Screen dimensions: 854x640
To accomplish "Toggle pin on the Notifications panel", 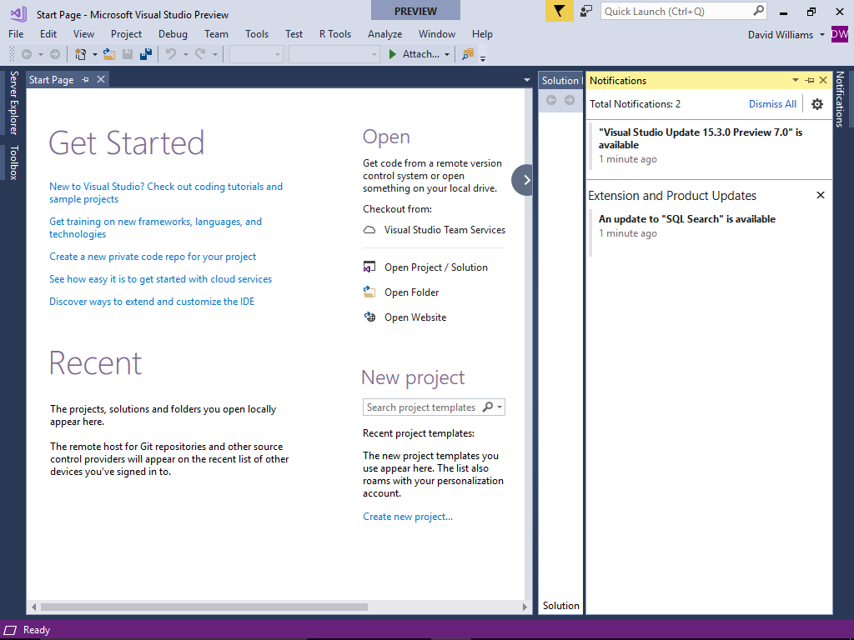I will click(x=809, y=81).
